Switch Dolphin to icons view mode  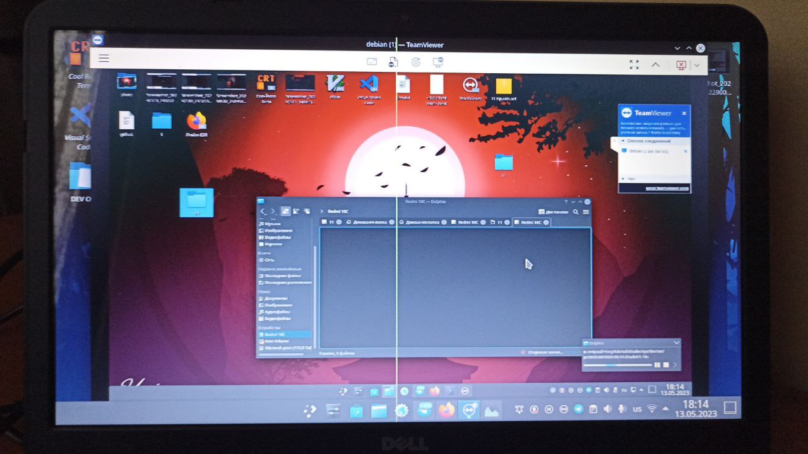[286, 211]
